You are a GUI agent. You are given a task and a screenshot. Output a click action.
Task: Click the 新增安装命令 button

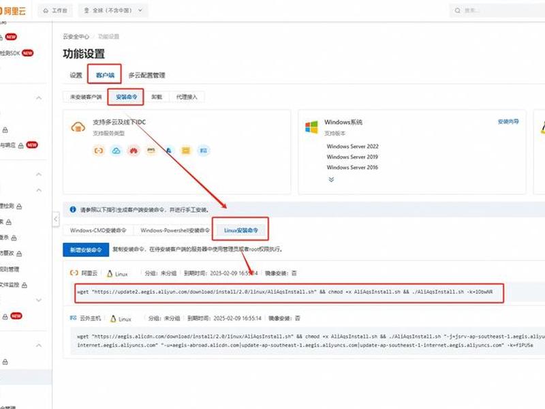coord(86,249)
